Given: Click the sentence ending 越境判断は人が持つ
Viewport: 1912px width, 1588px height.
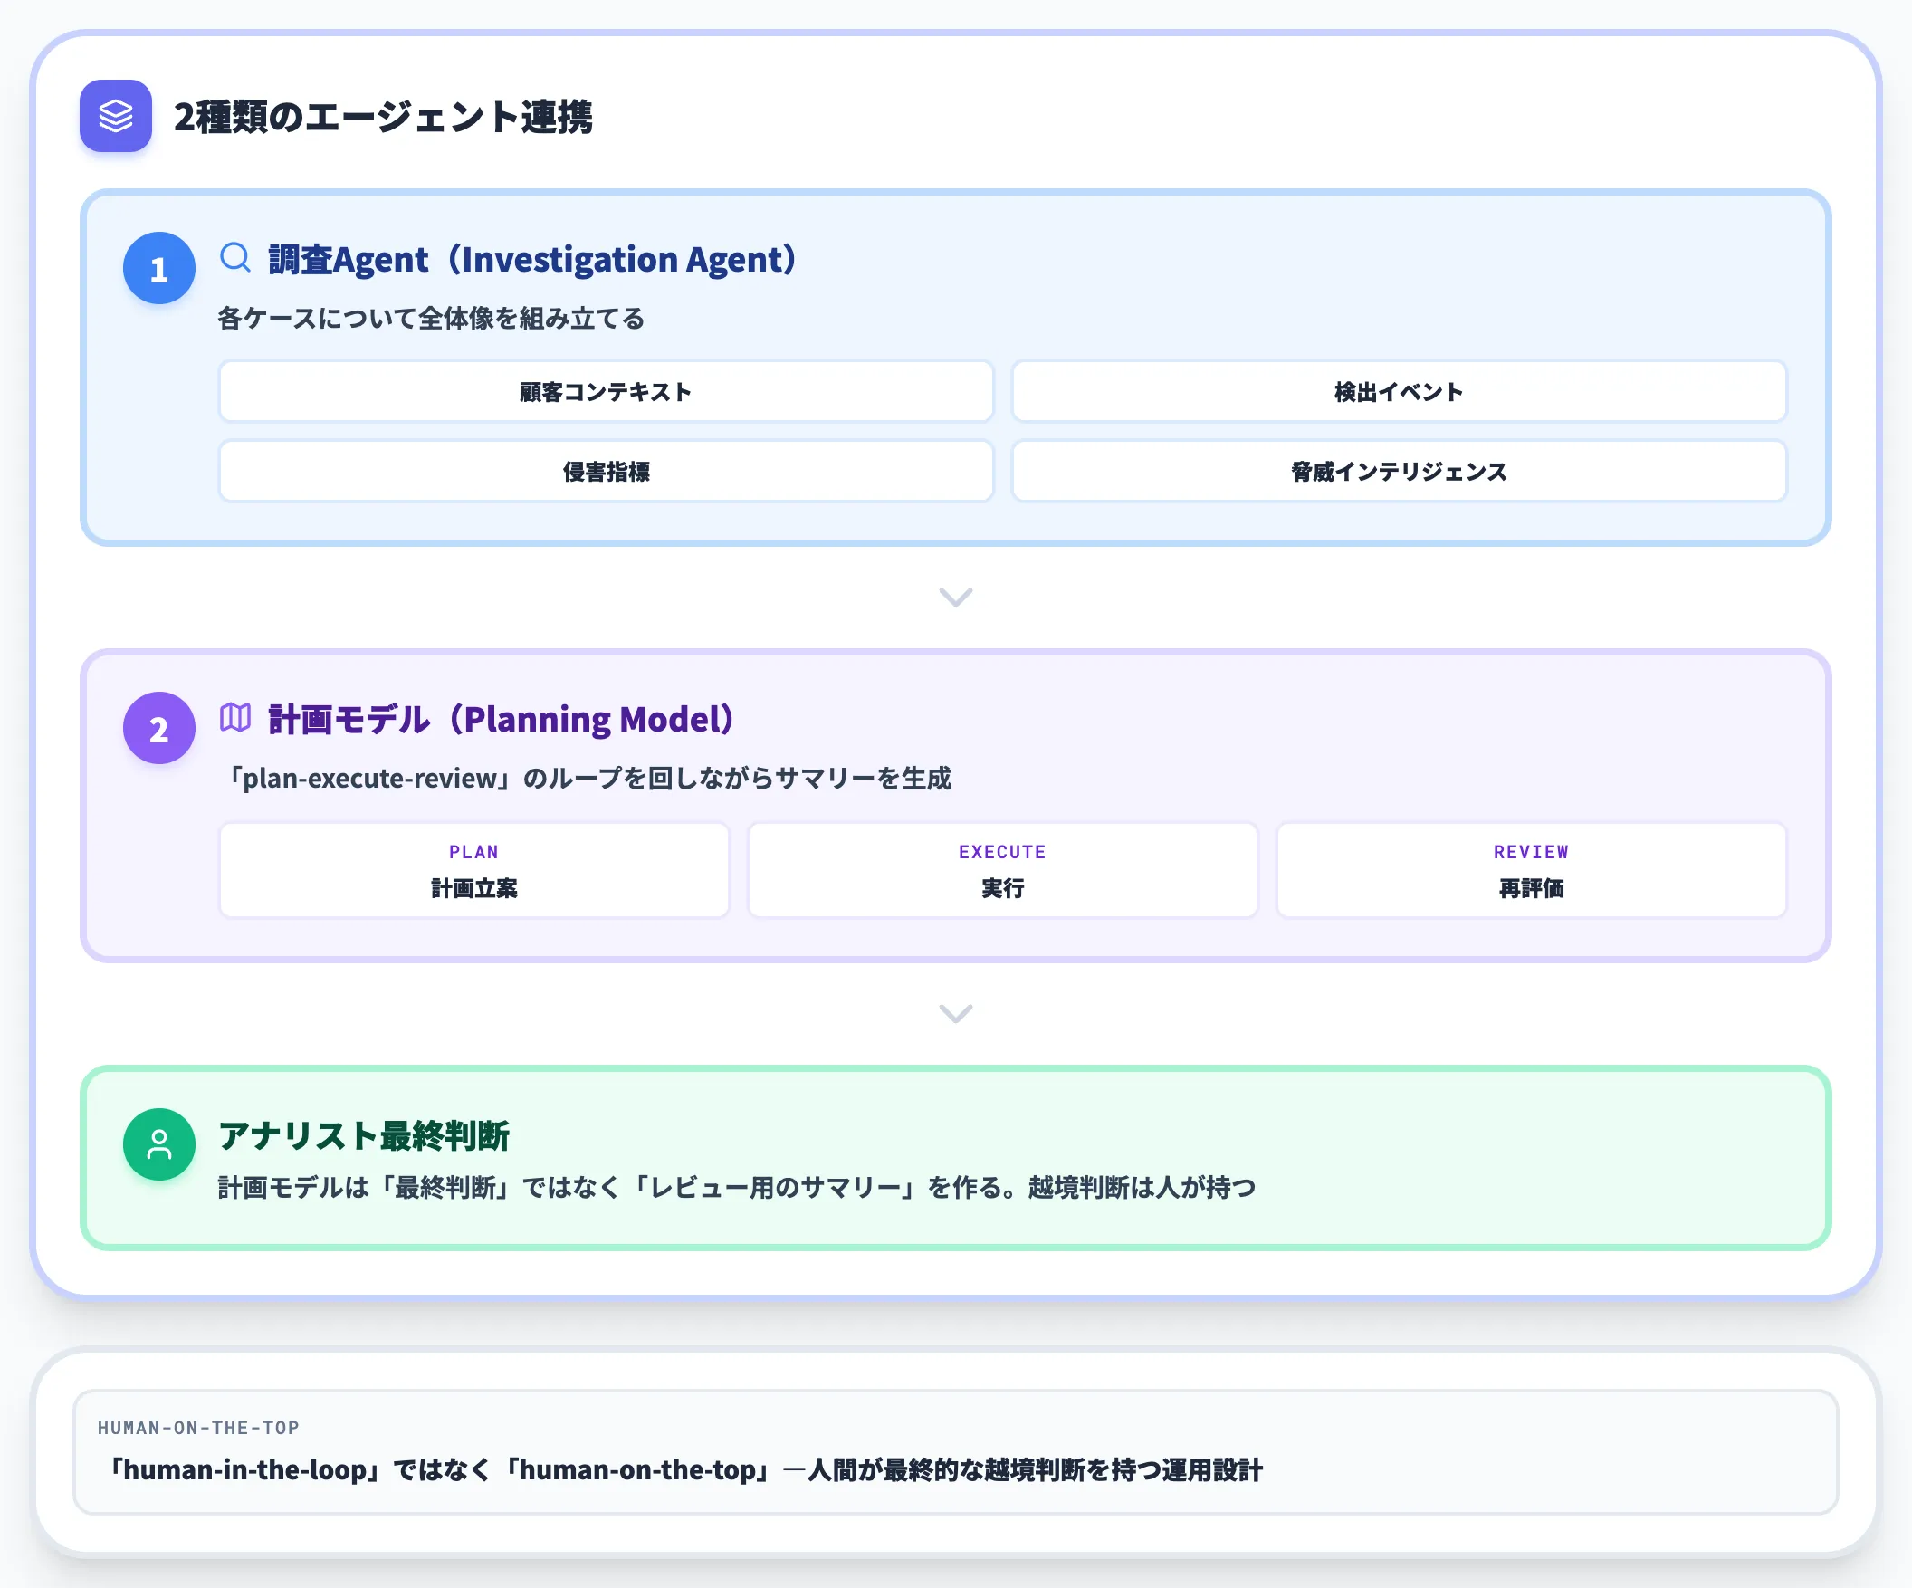Looking at the screenshot, I should (x=737, y=1187).
